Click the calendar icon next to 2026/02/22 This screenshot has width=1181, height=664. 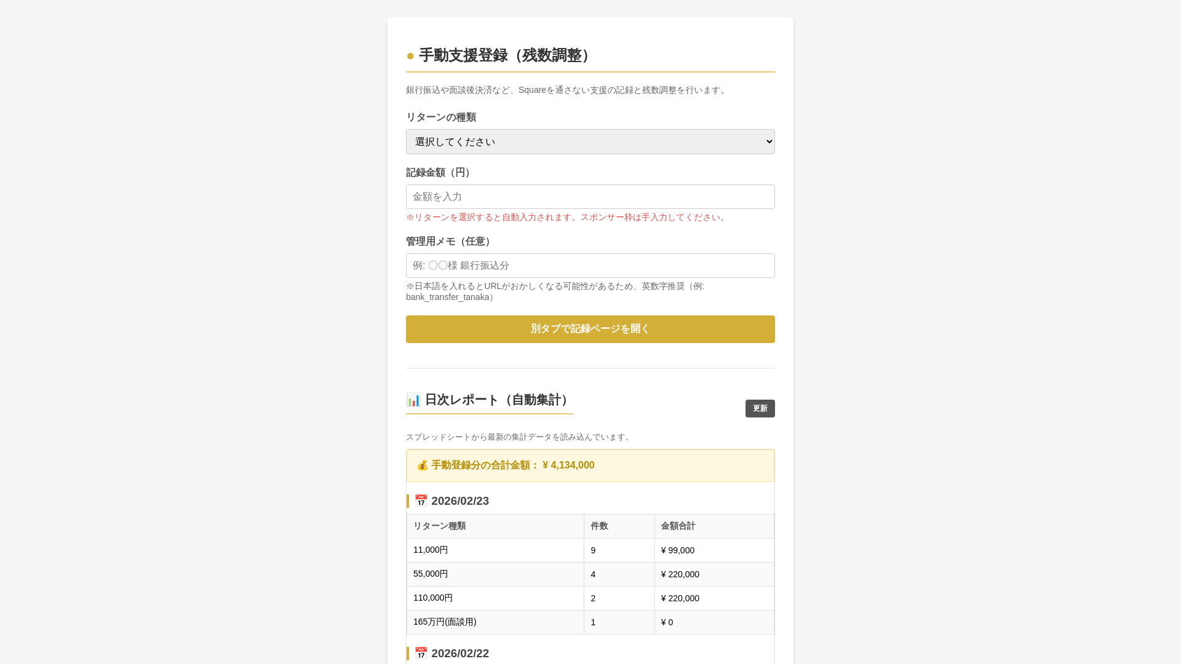tap(421, 653)
